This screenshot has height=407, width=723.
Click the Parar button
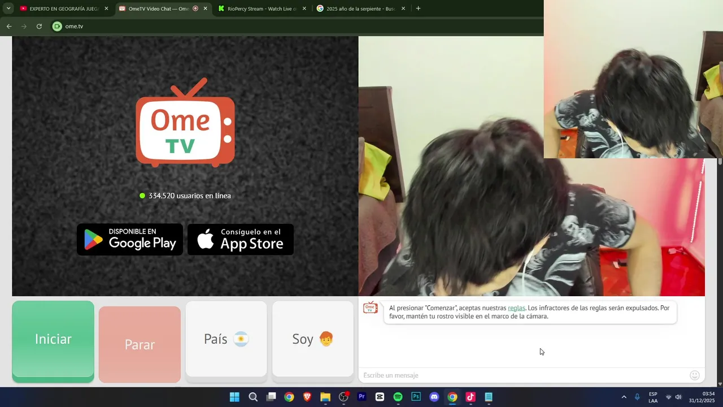(140, 344)
